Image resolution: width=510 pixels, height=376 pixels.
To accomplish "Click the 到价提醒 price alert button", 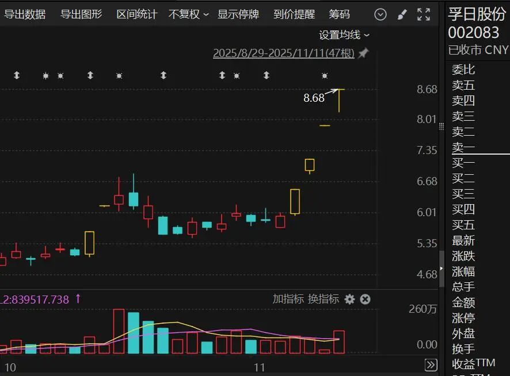I will 294,14.
